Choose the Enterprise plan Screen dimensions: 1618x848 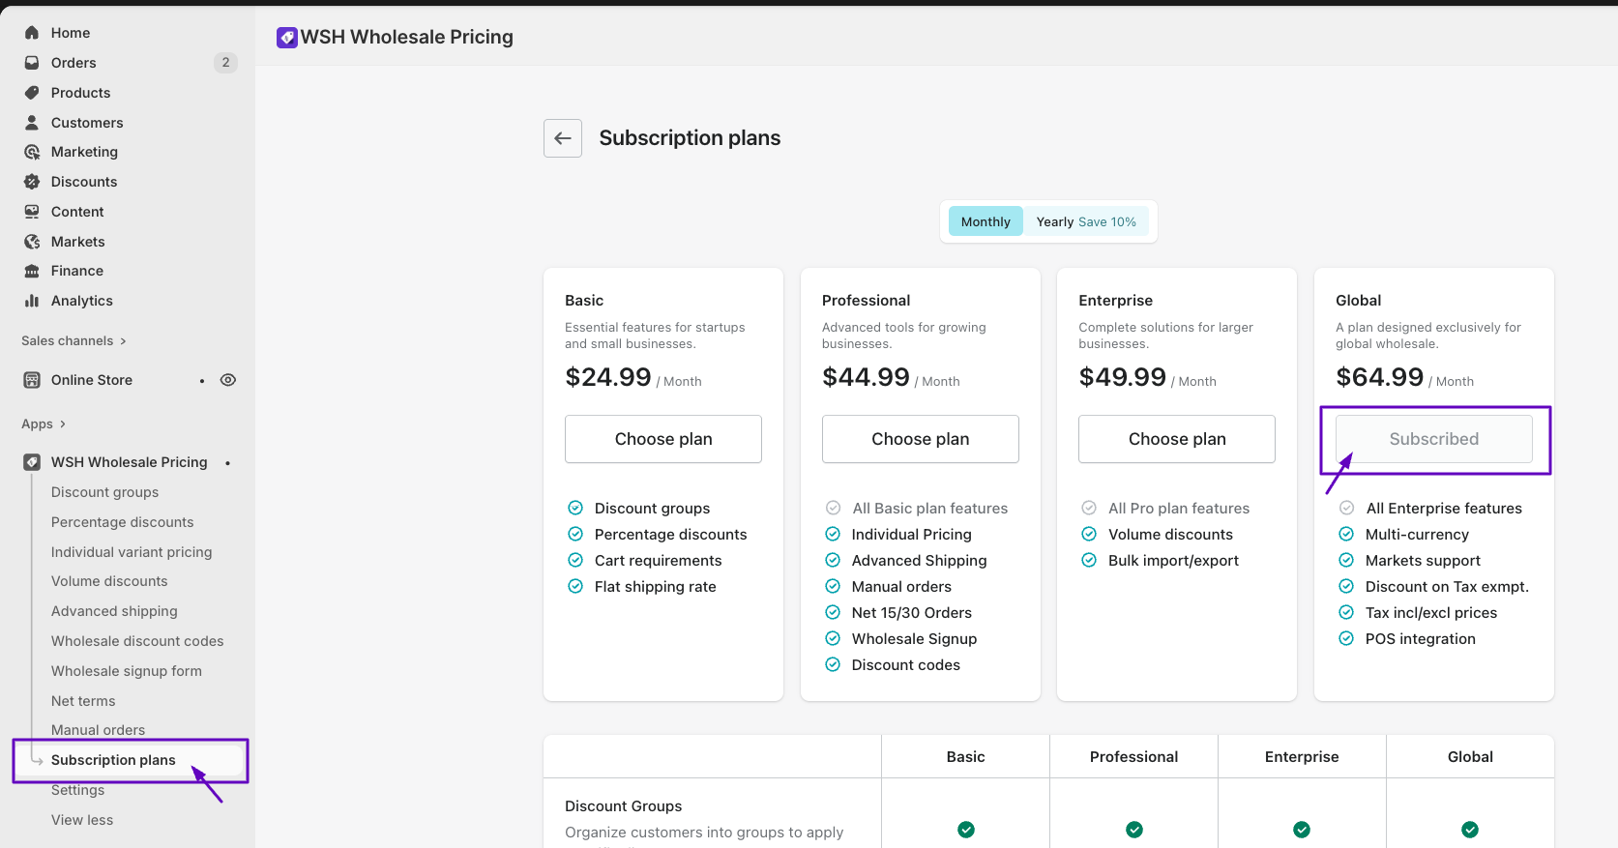(1177, 439)
